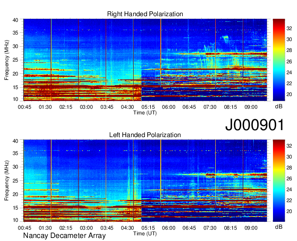
Task: Click the 00:45 time tick under Right Handed plot
Action: (x=24, y=107)
